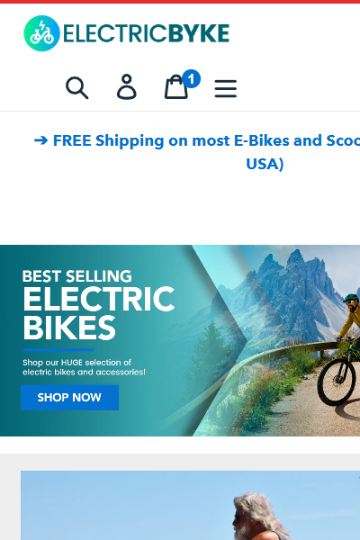Click the arrow before FREE Shipping
The height and width of the screenshot is (540, 360).
pos(40,140)
